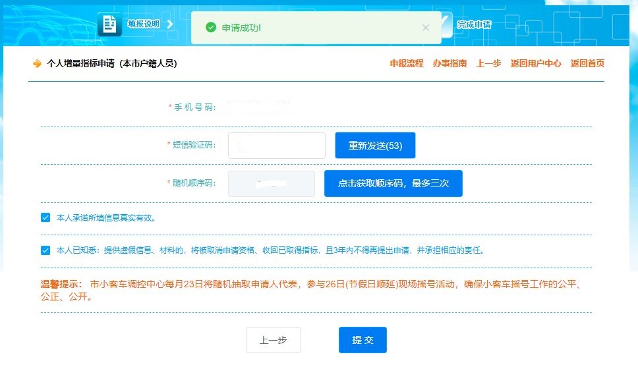Click the 手机号码 field value
The height and width of the screenshot is (369, 638).
pyautogui.click(x=260, y=107)
